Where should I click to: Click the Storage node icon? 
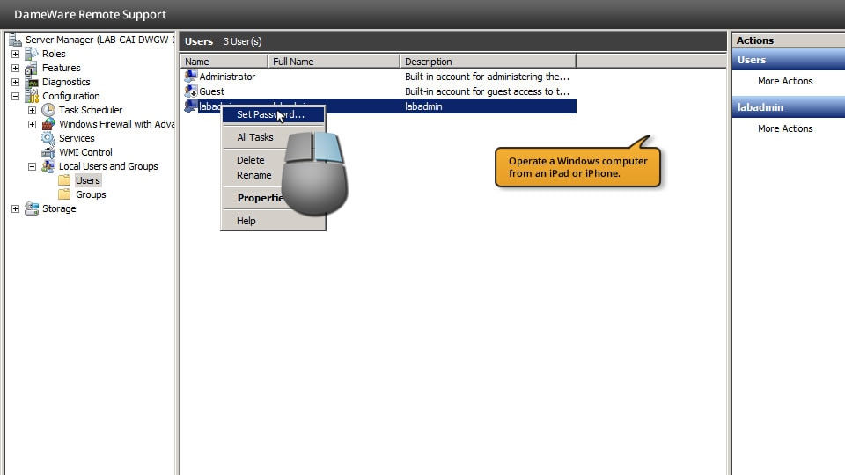coord(32,208)
